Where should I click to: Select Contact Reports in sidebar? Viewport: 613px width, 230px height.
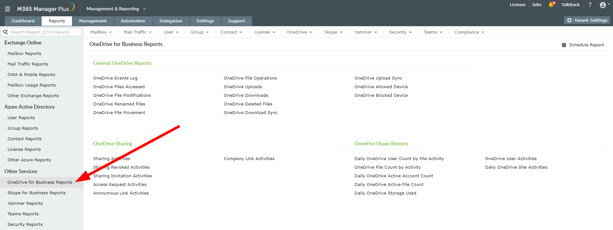[x=24, y=139]
